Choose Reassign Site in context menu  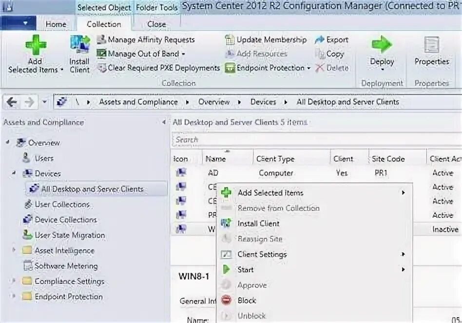pyautogui.click(x=314, y=239)
